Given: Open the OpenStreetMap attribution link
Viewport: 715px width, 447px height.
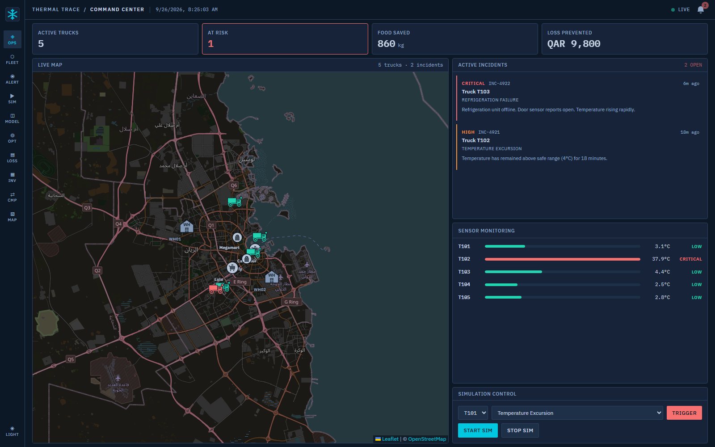Looking at the screenshot, I should (427, 439).
